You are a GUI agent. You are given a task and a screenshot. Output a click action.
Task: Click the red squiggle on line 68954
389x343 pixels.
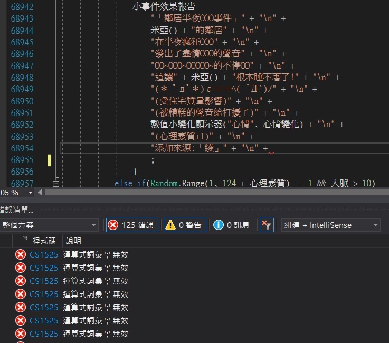271,153
